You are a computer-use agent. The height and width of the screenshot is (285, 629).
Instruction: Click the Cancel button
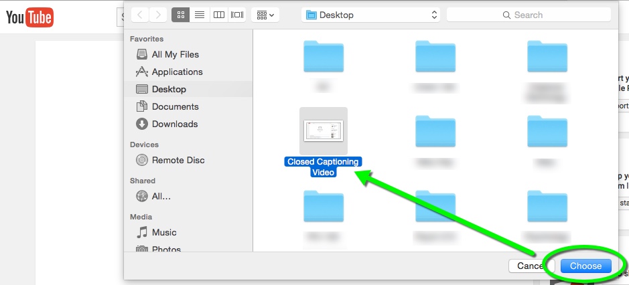point(531,266)
